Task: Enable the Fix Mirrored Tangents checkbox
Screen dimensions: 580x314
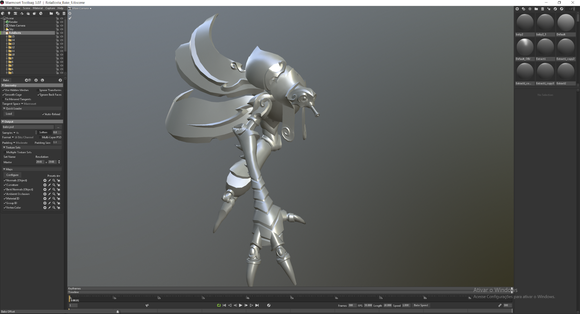Action: 4,99
